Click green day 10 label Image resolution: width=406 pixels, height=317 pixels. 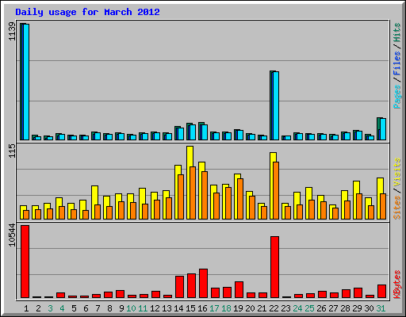(131, 308)
